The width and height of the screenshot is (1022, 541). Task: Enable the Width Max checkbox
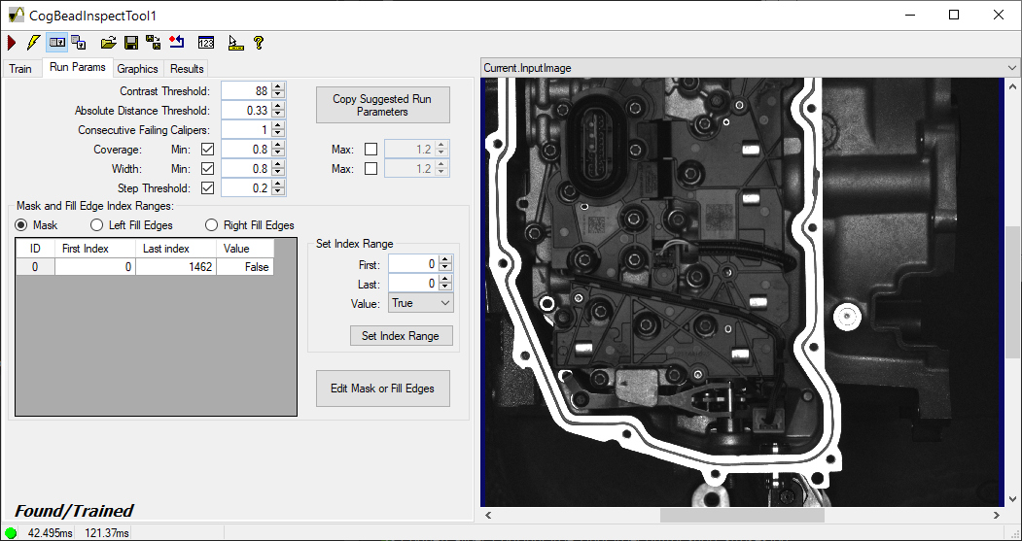370,169
